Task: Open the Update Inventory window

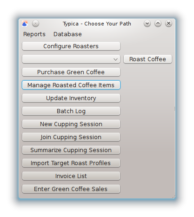Action: (x=71, y=98)
